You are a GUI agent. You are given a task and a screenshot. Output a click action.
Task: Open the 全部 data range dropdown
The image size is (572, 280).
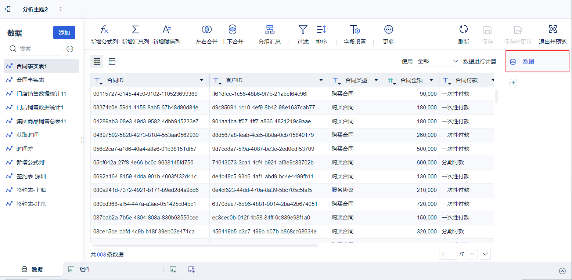click(438, 61)
